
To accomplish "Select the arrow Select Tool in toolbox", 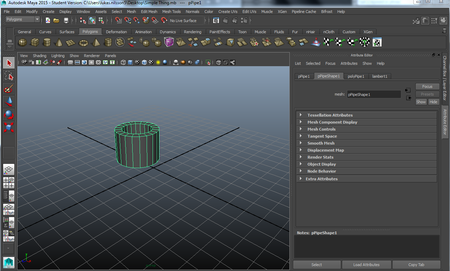I will 9,63.
